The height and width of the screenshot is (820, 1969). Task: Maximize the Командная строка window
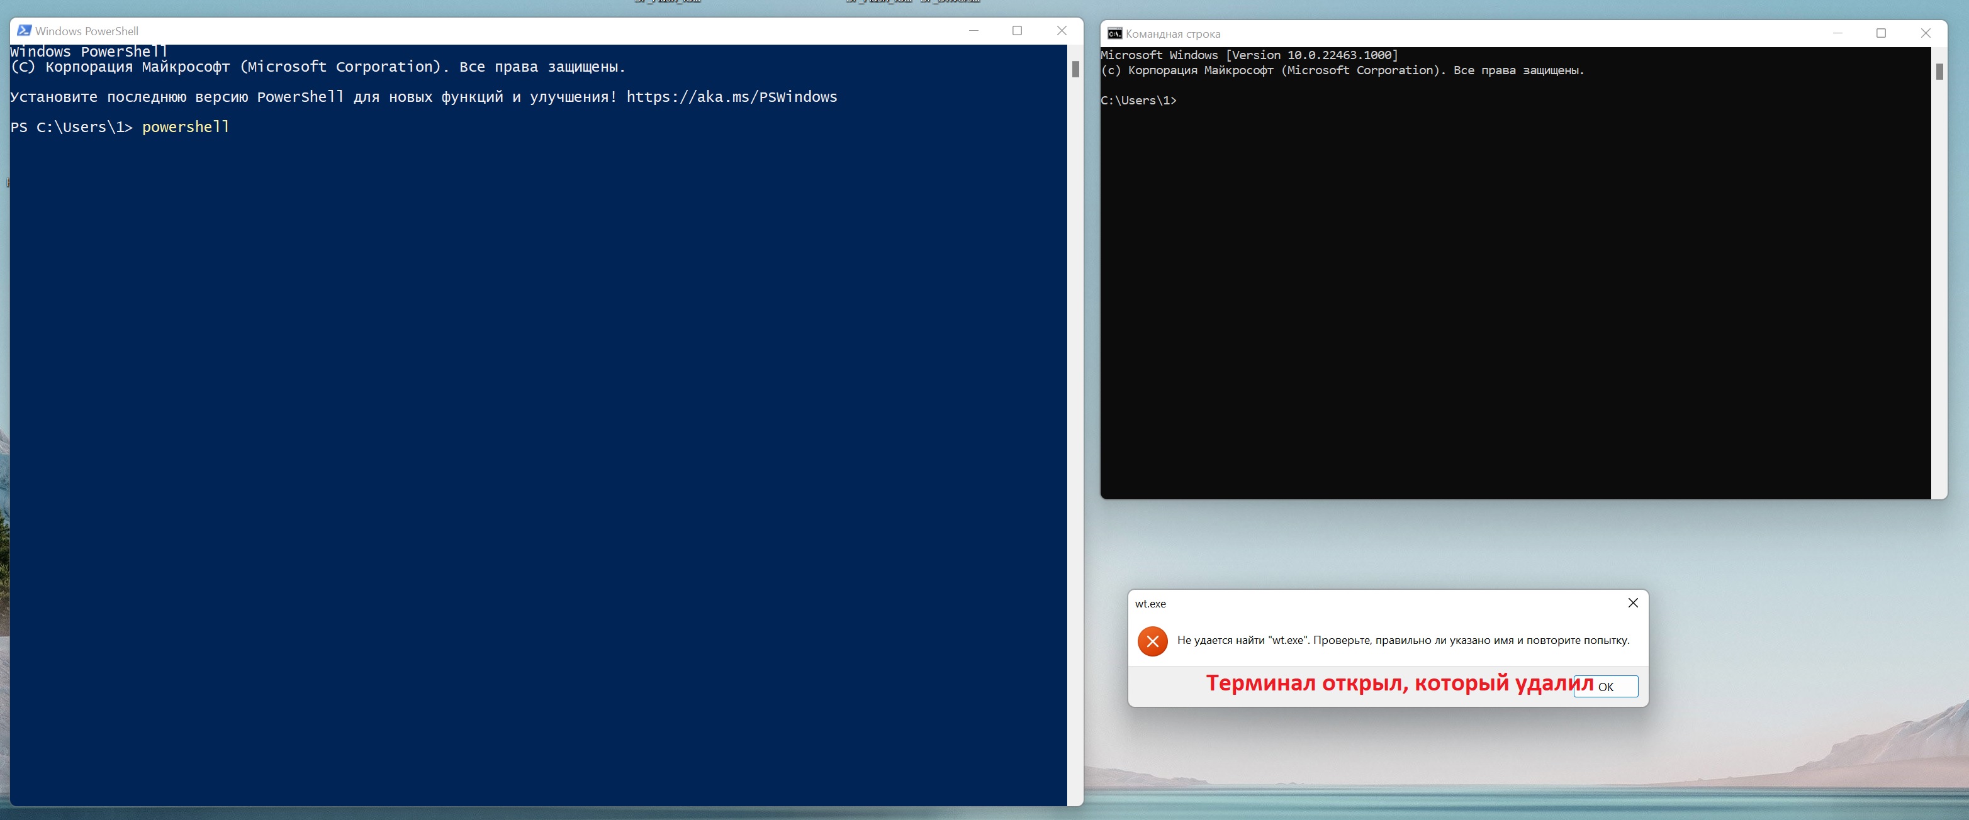pos(1881,33)
